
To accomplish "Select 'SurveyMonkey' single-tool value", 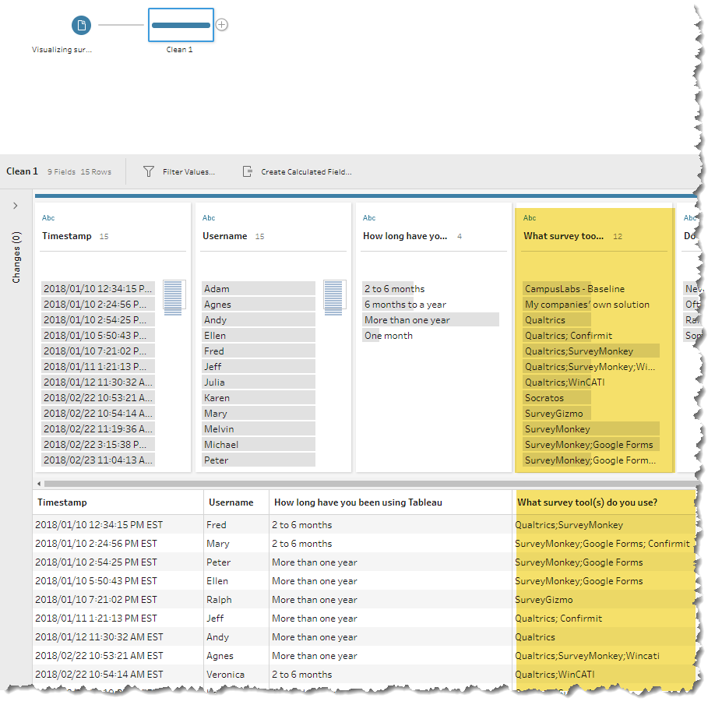I will [x=591, y=429].
